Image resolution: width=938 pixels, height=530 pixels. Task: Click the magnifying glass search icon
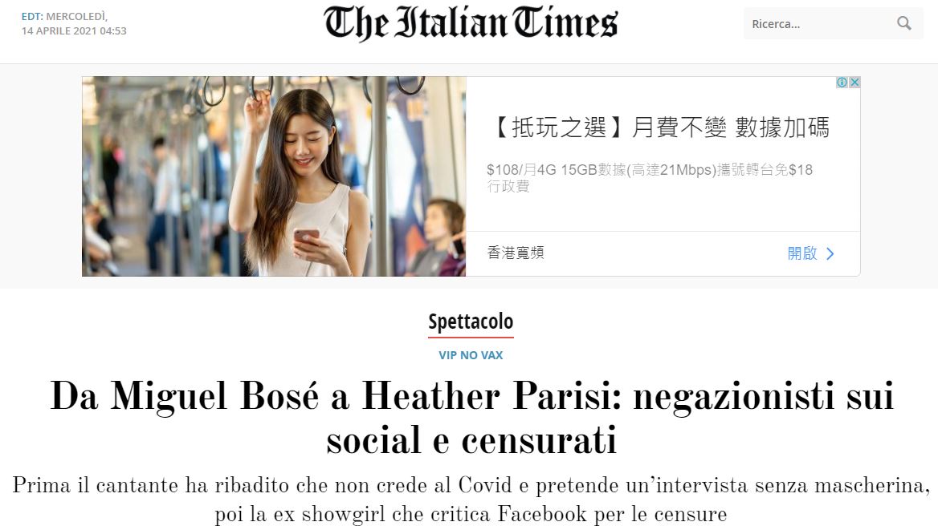[904, 23]
